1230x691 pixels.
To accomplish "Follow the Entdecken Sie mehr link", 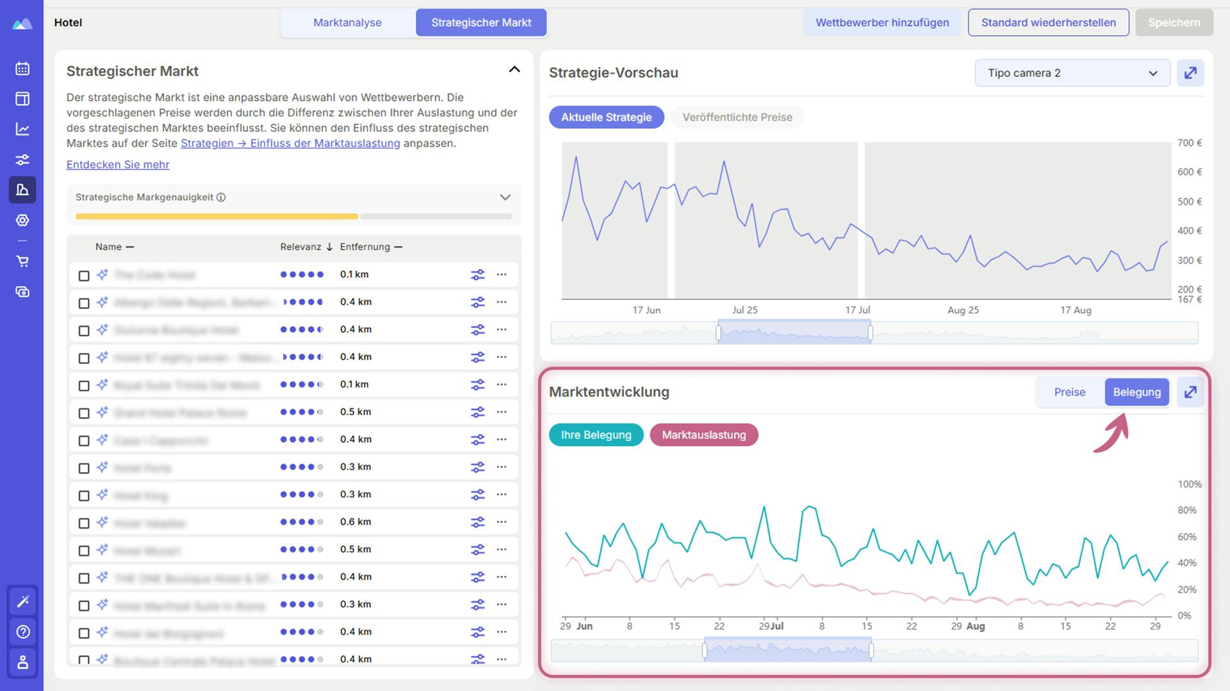I will (x=118, y=164).
